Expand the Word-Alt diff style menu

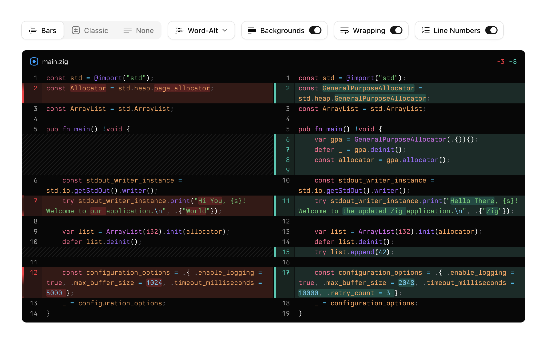[203, 30]
